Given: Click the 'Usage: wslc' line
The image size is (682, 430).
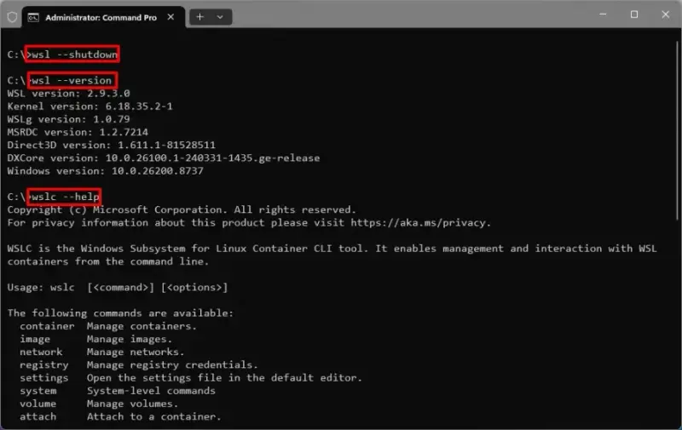Looking at the screenshot, I should [118, 288].
